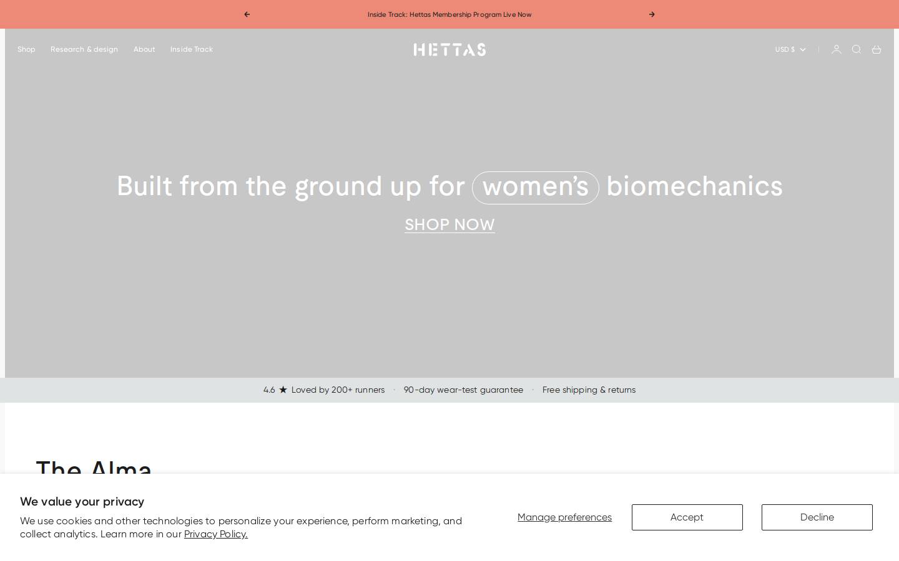Select "The Alma" section heading
The height and width of the screenshot is (561, 899).
(94, 467)
